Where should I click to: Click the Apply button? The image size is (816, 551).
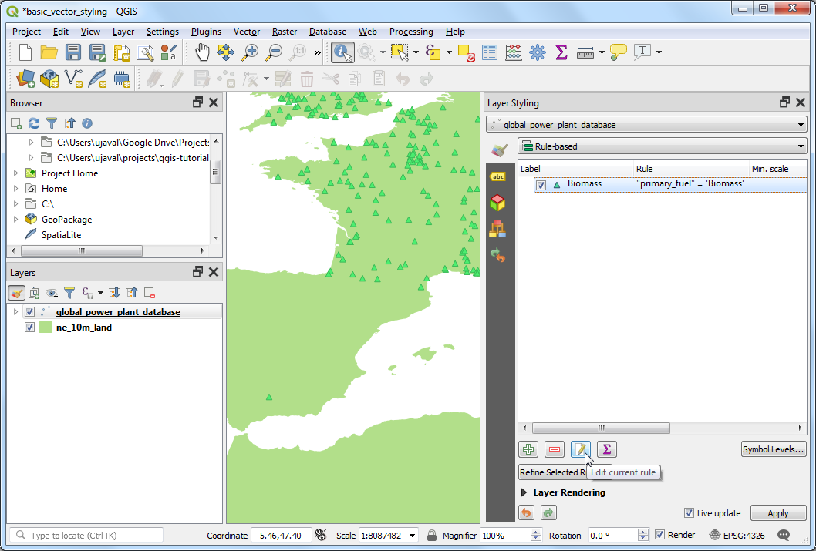click(777, 513)
